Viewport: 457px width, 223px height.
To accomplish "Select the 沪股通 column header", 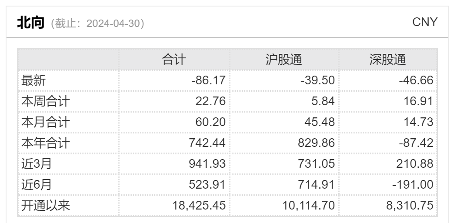I will 284,60.
